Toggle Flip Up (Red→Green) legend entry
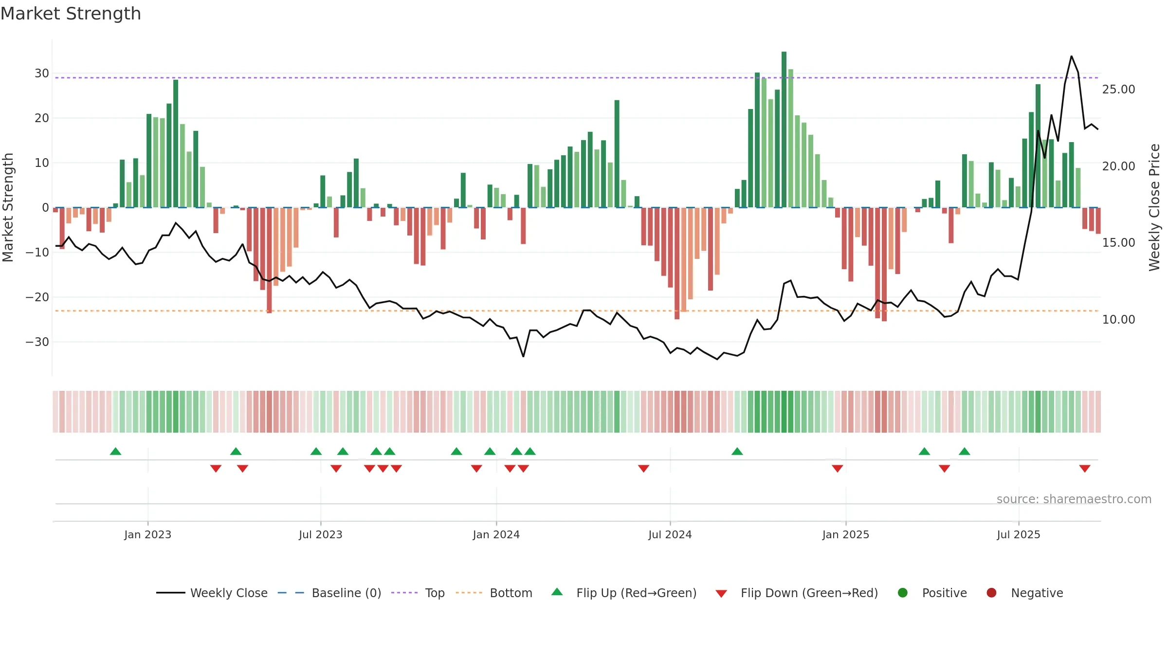Image resolution: width=1168 pixels, height=657 pixels. click(x=624, y=593)
